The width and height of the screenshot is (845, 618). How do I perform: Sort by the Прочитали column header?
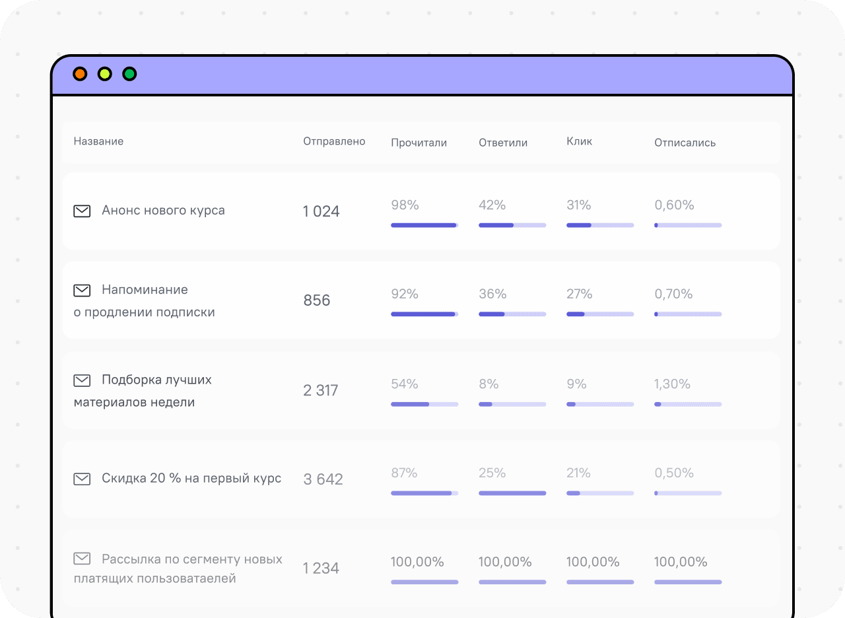pyautogui.click(x=419, y=143)
